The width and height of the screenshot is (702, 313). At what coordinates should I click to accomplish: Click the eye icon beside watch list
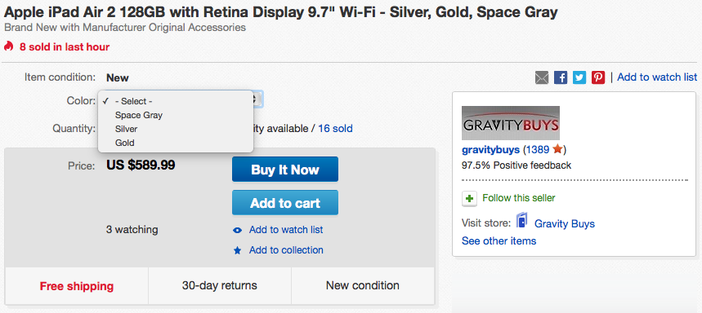(x=237, y=231)
